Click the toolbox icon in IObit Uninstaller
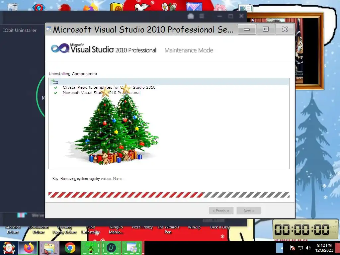 click(x=191, y=16)
